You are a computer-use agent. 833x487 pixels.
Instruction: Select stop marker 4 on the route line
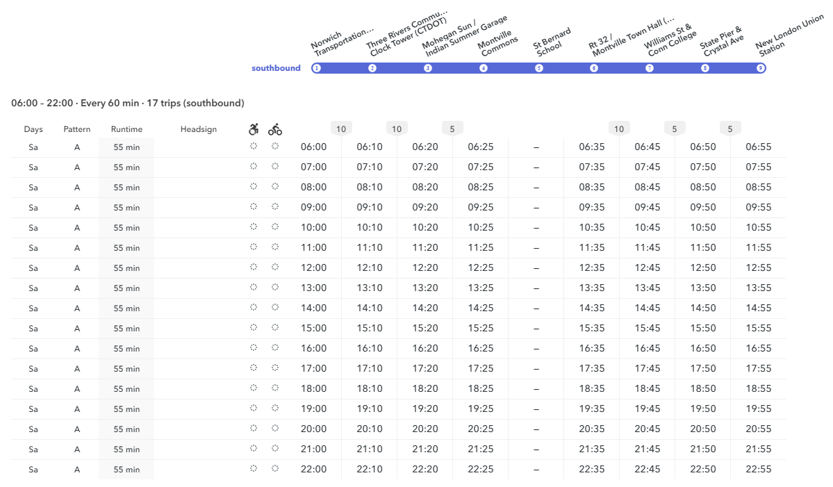tap(484, 68)
